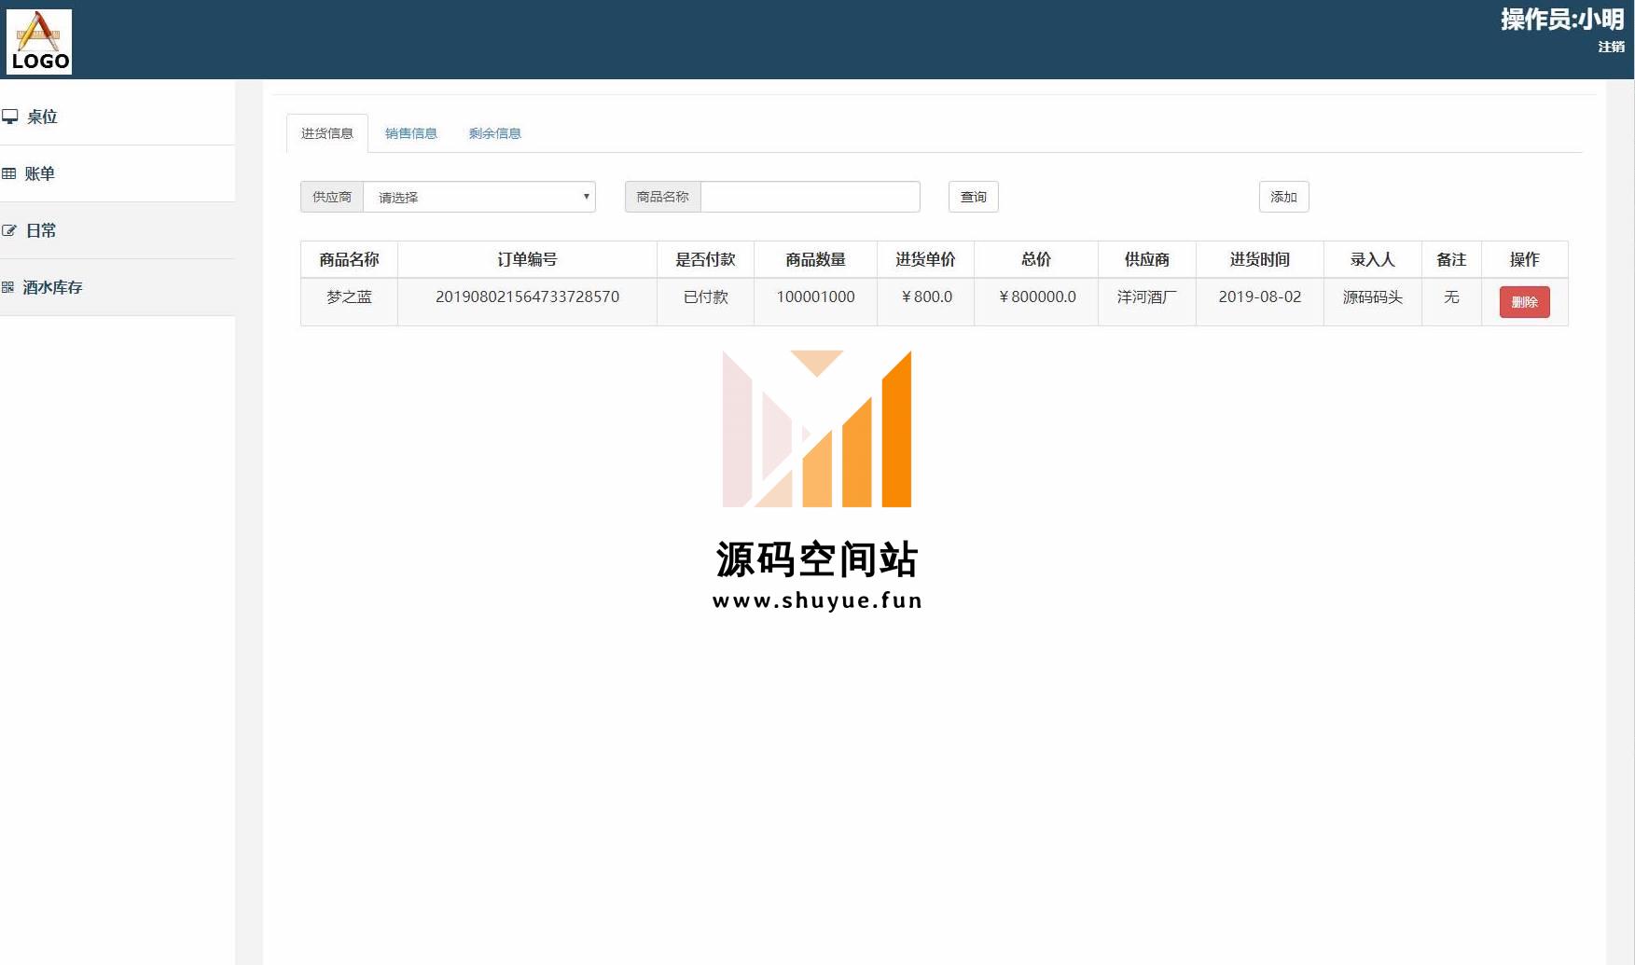Select the 梦之蓝 product name cell

pos(350,302)
